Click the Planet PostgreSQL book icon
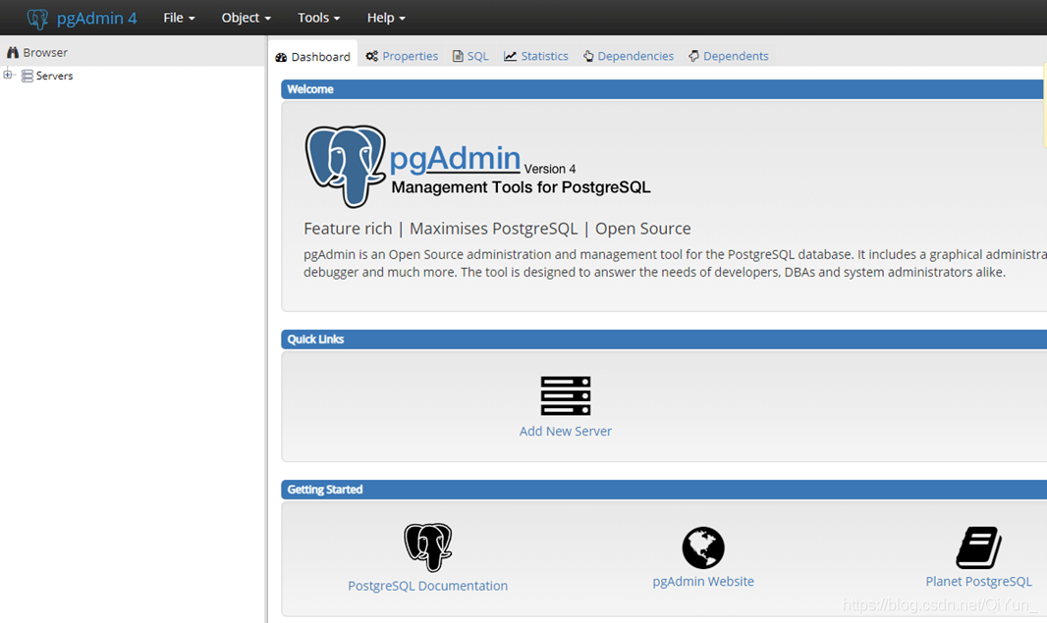This screenshot has height=623, width=1047. tap(978, 546)
